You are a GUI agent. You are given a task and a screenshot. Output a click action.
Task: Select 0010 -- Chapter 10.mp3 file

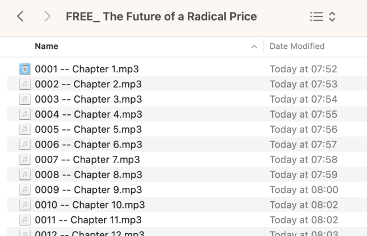point(187,205)
